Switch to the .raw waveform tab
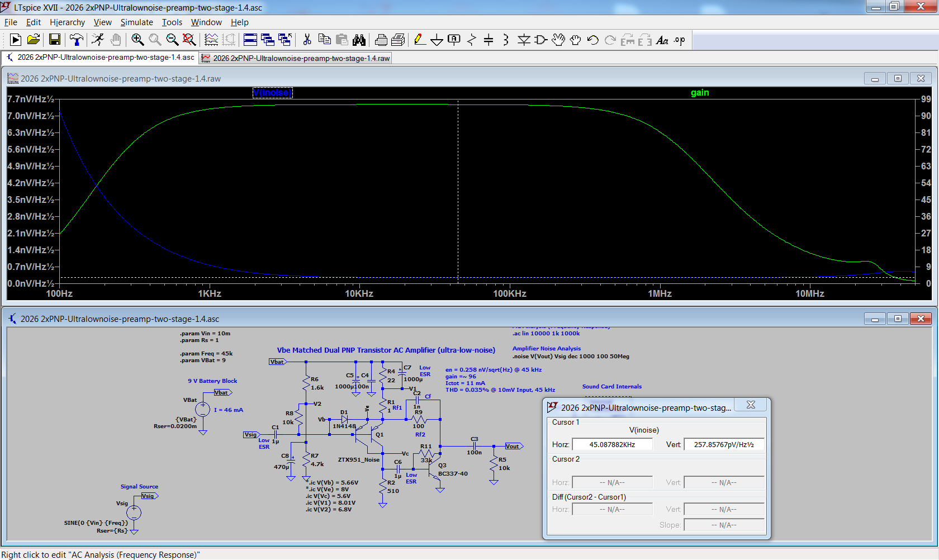This screenshot has width=939, height=560. tap(295, 58)
